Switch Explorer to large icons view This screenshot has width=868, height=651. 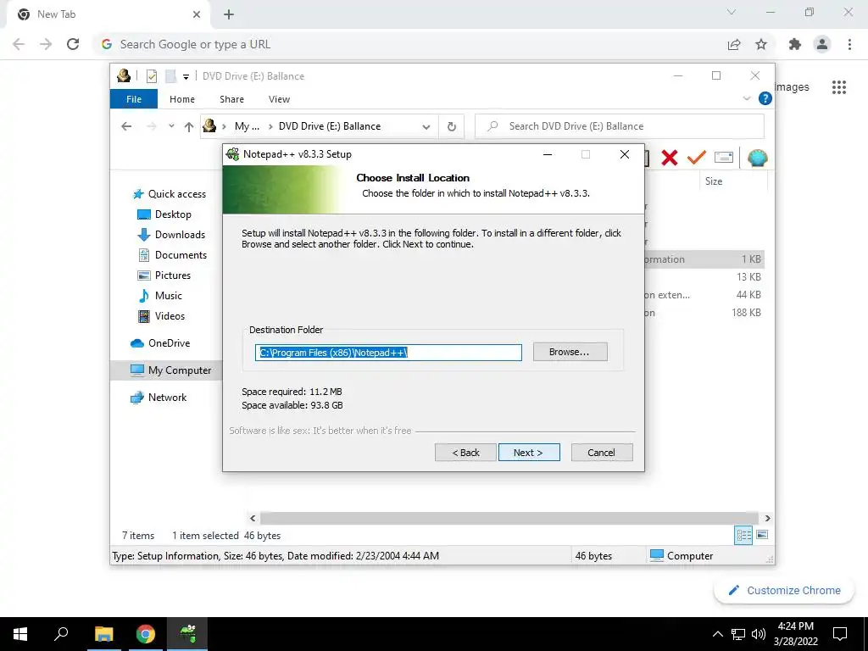762,535
